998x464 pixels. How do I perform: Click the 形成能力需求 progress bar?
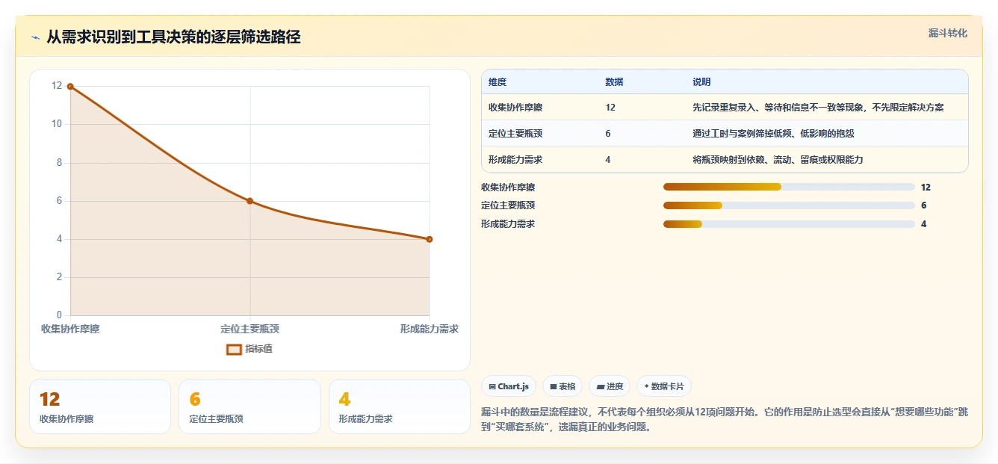pos(789,224)
